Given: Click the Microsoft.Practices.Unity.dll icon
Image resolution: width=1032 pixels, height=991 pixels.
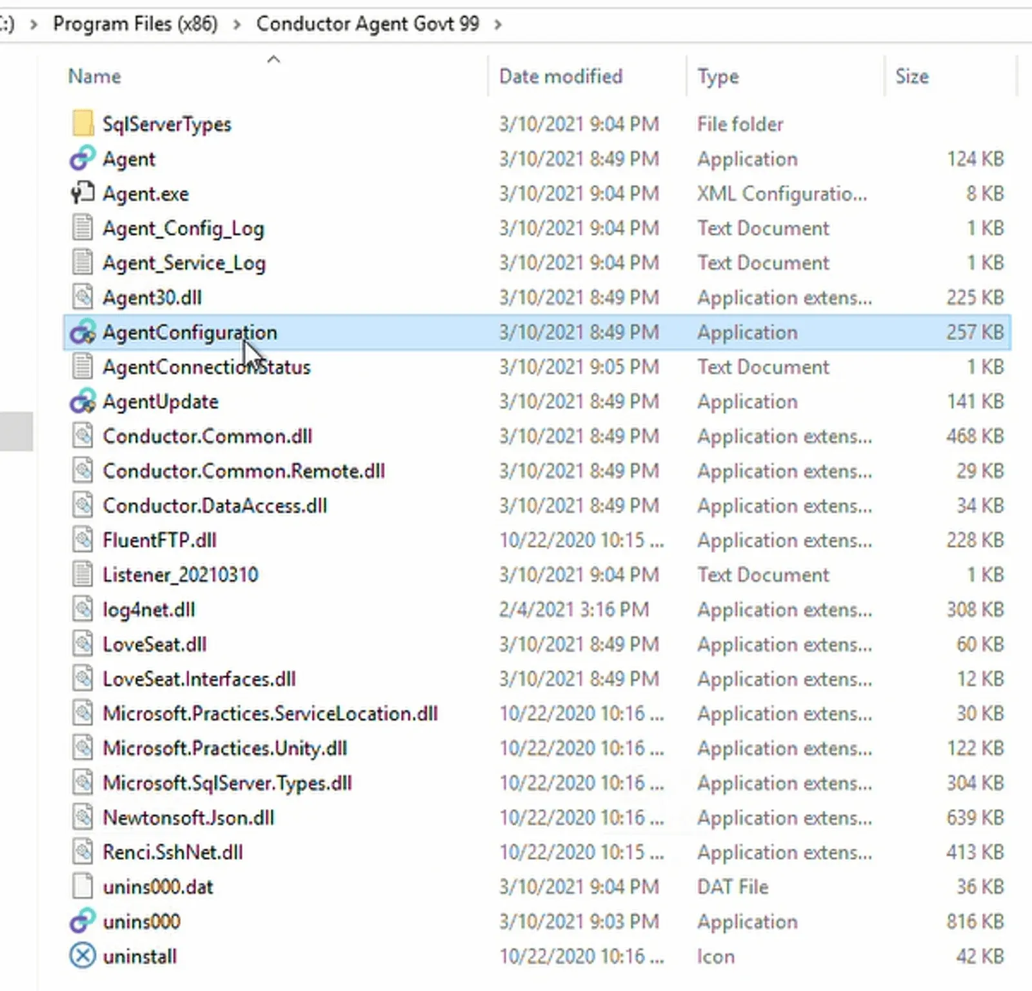Looking at the screenshot, I should 83,748.
